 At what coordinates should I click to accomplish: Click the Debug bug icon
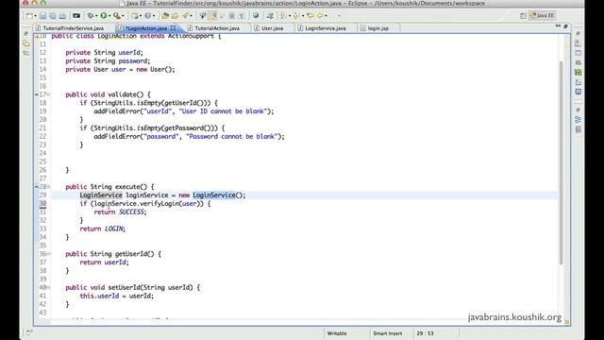click(91, 16)
